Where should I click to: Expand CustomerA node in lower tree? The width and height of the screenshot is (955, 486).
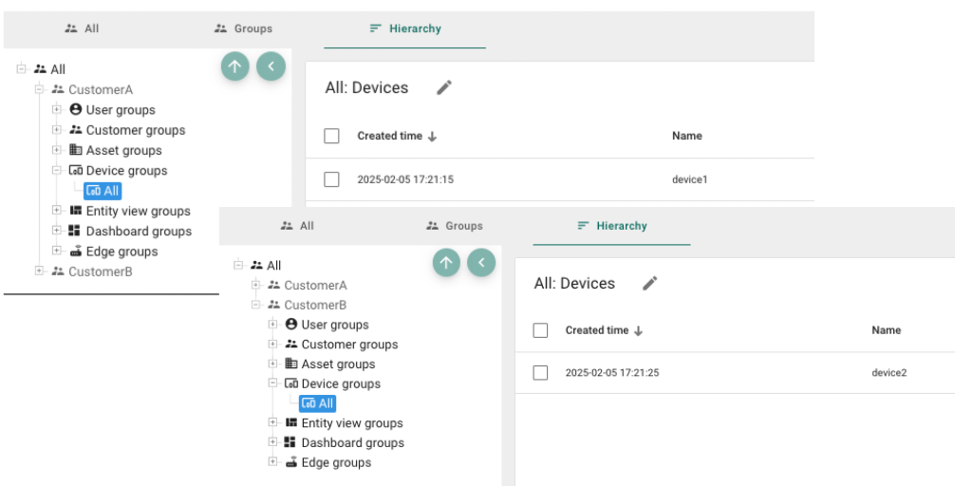click(x=255, y=285)
